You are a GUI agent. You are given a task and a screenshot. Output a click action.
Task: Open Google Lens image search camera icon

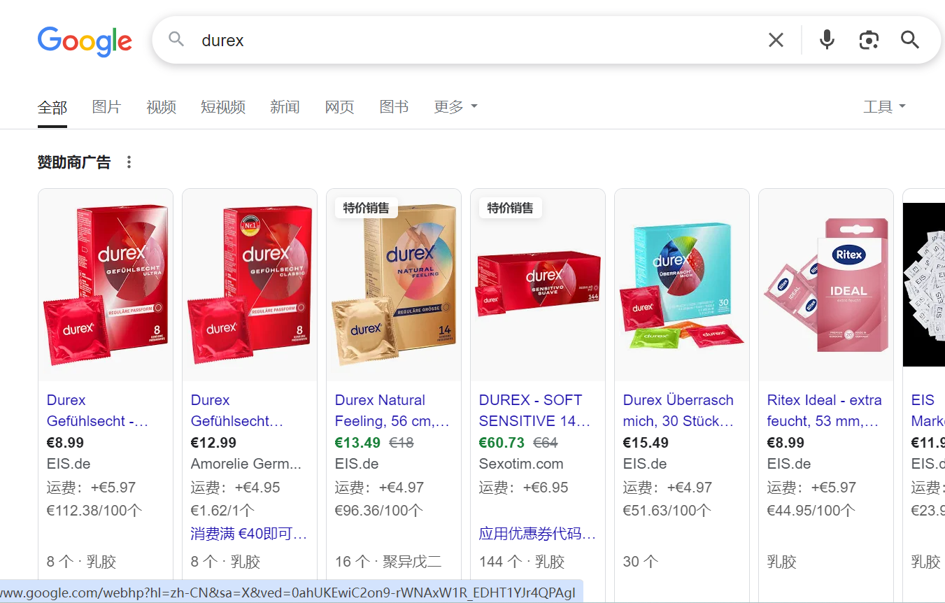coord(868,40)
